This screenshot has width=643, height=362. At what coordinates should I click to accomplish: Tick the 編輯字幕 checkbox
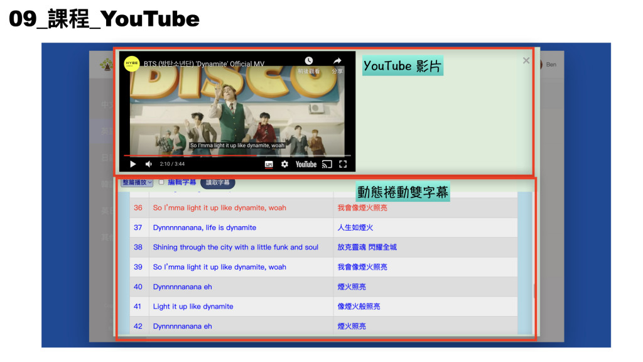(x=161, y=182)
